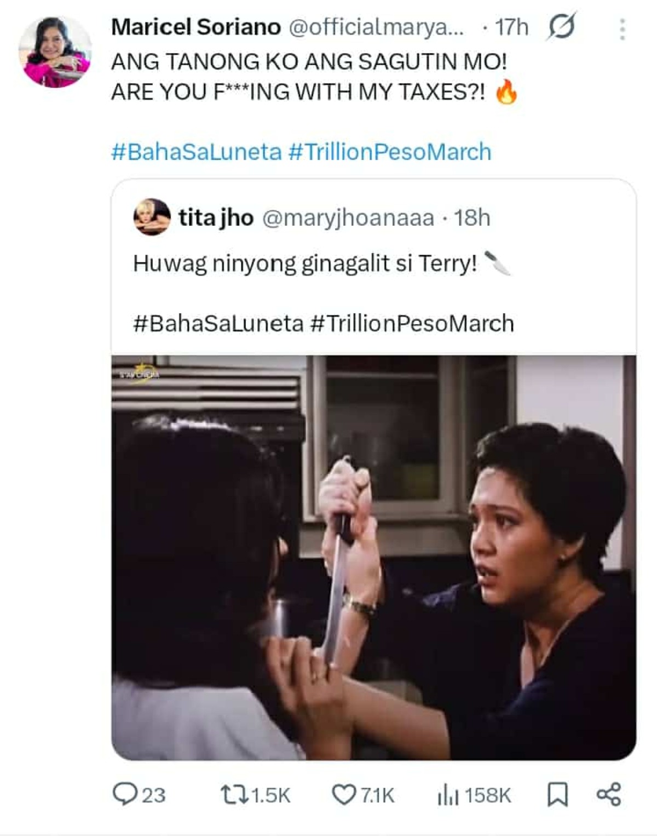The image size is (657, 836).
Task: Open the @officialmarya handle link
Action: pos(376,27)
